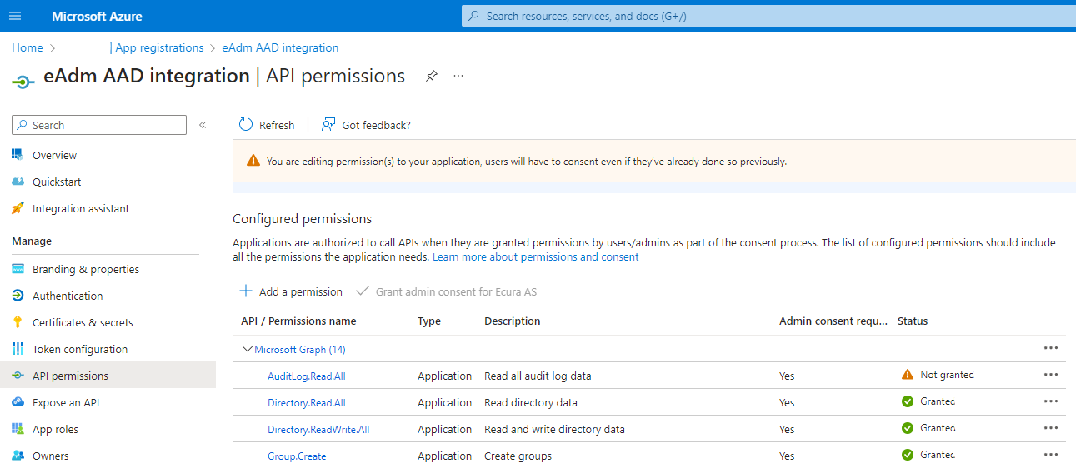This screenshot has width=1076, height=468.
Task: Open the Azure portal hamburger menu
Action: tap(15, 16)
